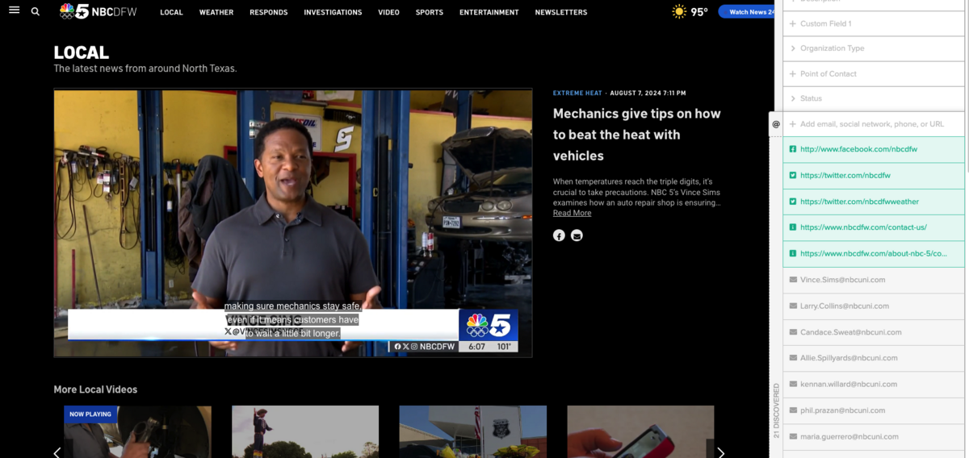
Task: Share article via Facebook icon
Action: [559, 235]
